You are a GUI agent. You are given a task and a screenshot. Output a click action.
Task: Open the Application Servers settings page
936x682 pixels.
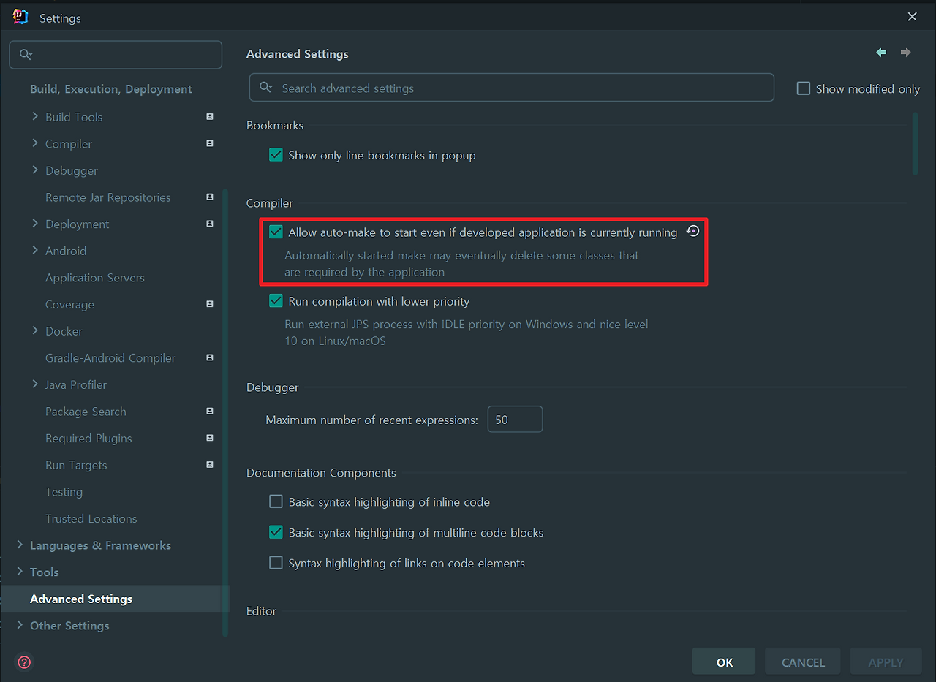(x=95, y=277)
